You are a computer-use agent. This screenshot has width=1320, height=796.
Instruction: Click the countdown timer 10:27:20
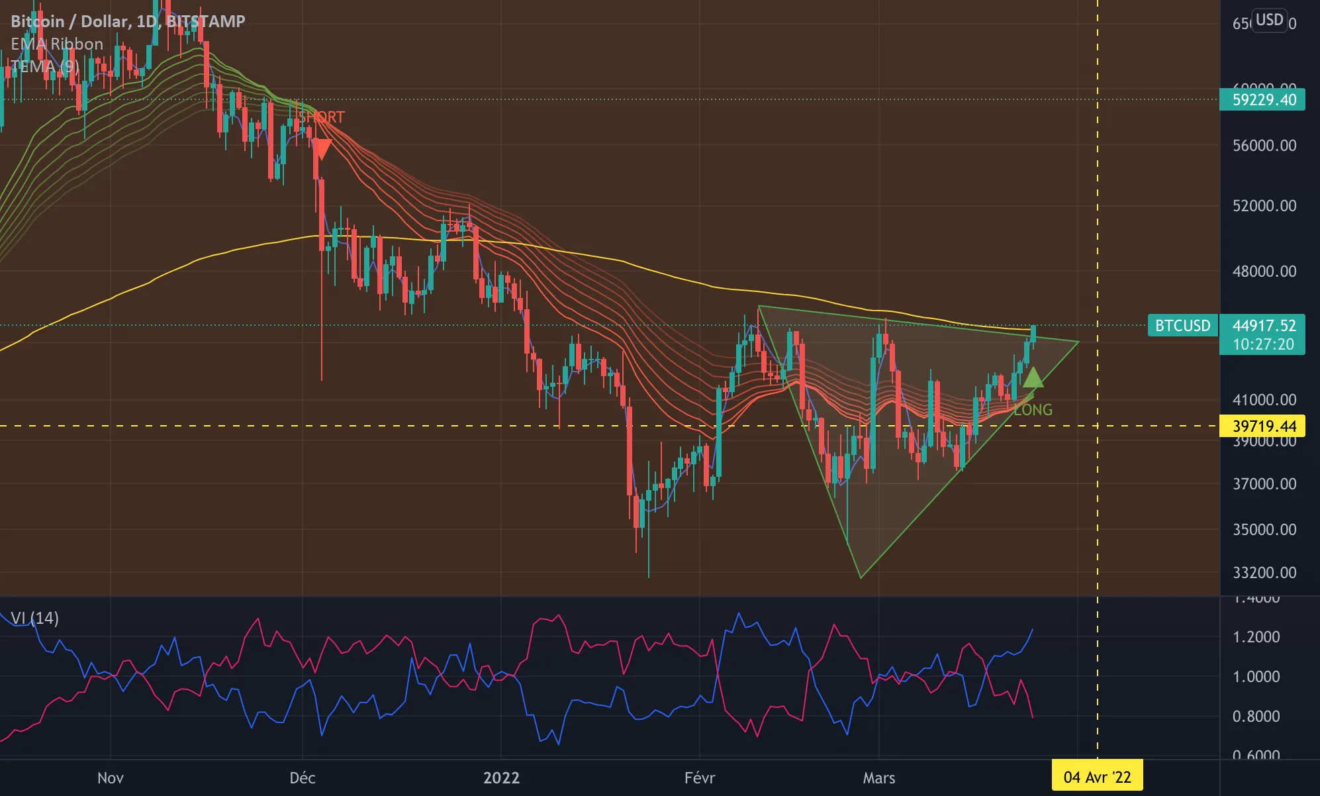(1263, 344)
